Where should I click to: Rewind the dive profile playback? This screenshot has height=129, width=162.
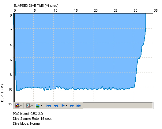pos(56,106)
